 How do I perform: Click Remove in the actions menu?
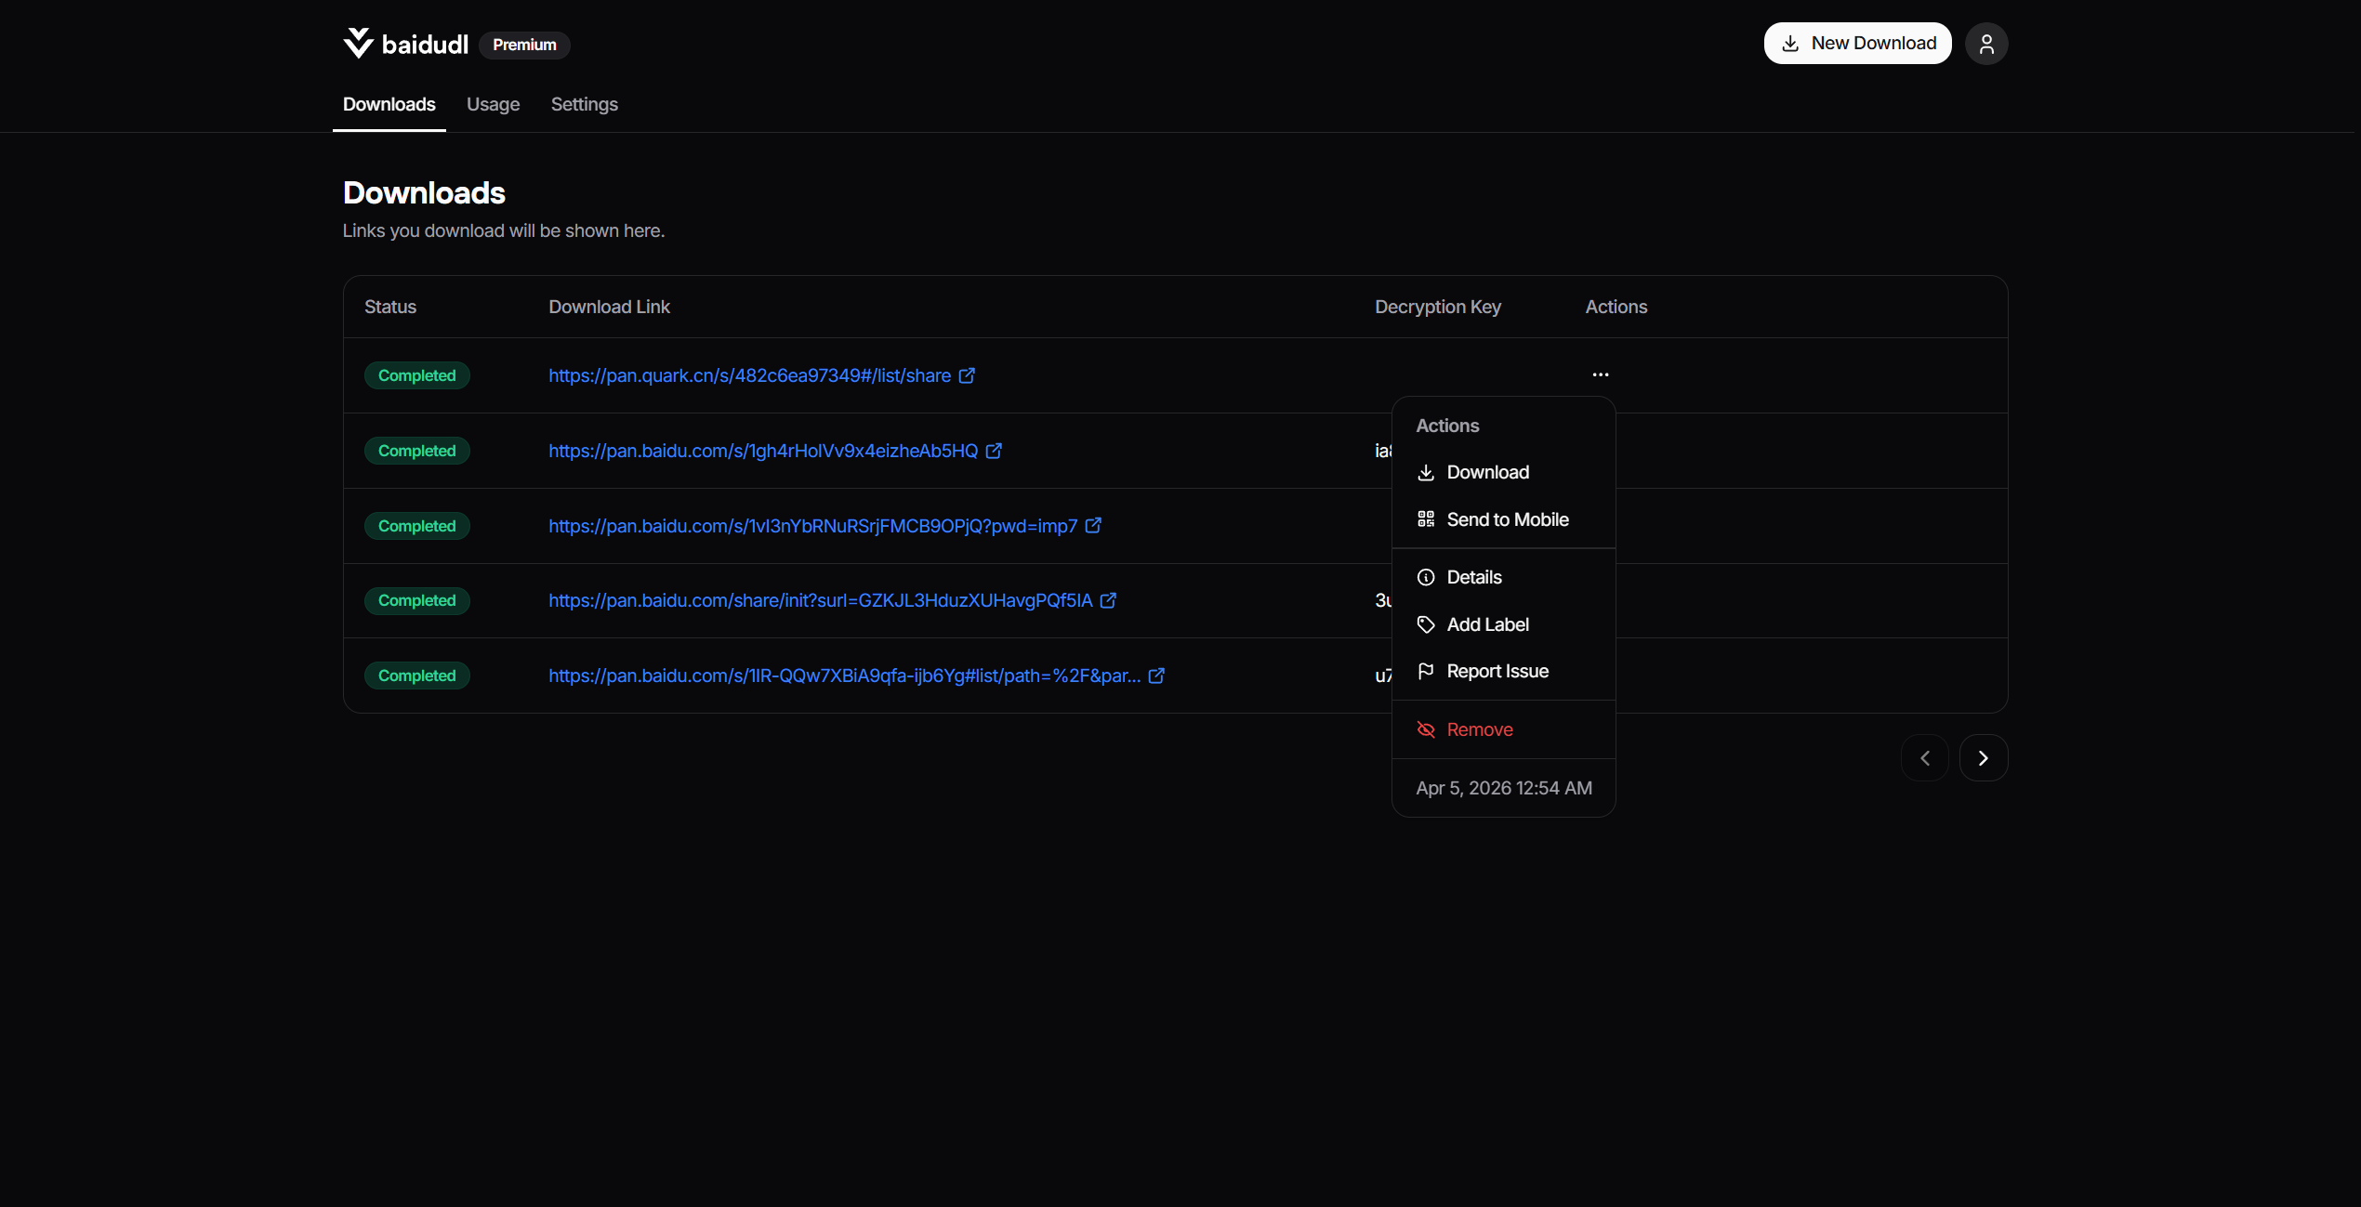1479,729
